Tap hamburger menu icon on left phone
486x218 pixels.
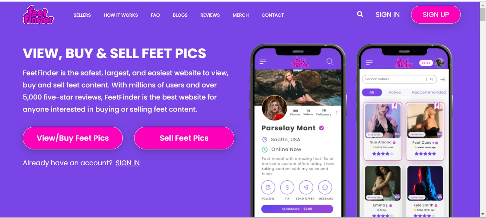tap(263, 62)
